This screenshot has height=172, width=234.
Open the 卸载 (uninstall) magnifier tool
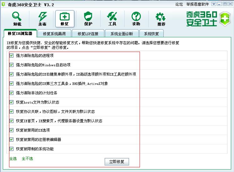coord(17,19)
